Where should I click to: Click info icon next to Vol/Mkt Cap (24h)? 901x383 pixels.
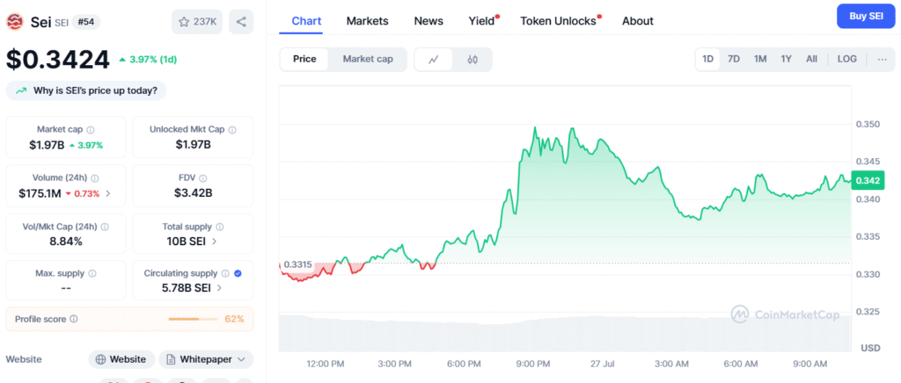[106, 227]
